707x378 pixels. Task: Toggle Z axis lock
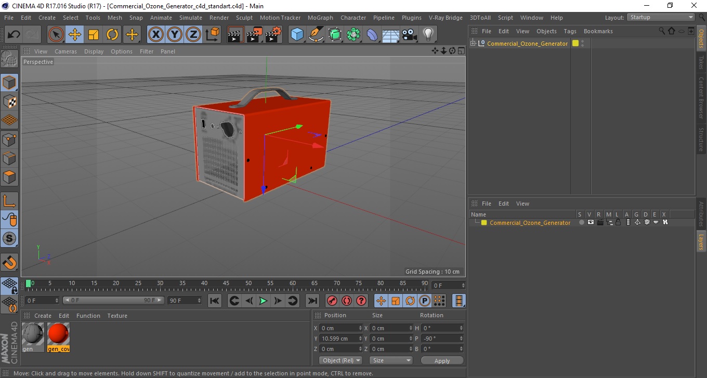193,35
